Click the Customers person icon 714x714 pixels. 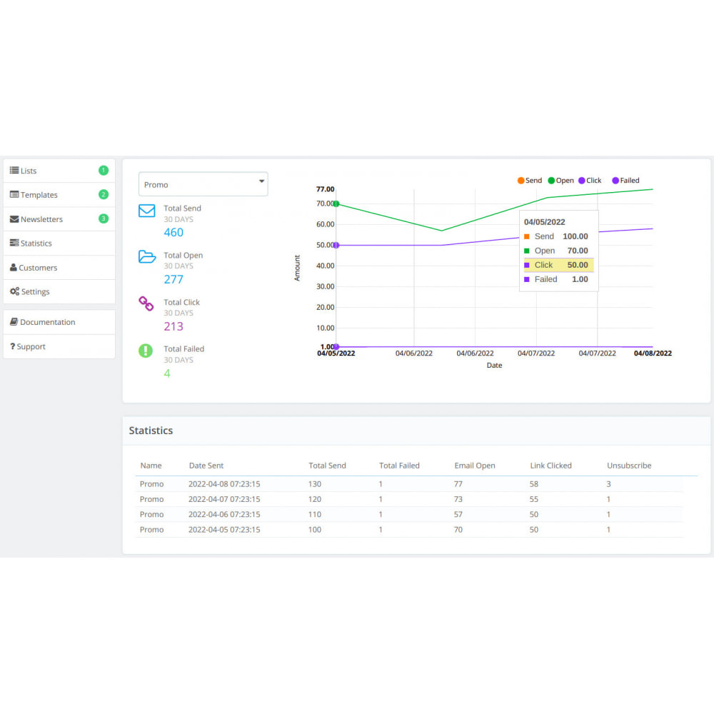14,268
